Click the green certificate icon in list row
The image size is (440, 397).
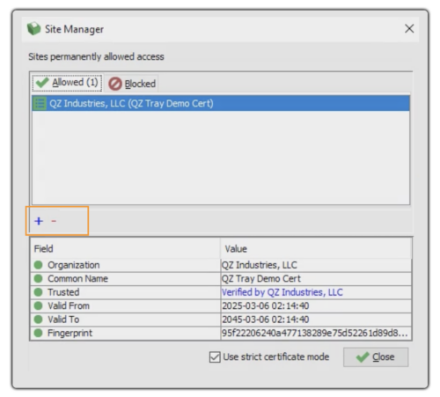tap(40, 103)
